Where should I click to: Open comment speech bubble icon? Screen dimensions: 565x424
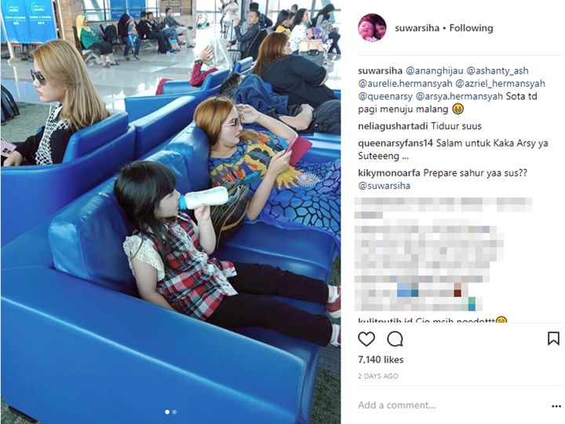point(395,339)
